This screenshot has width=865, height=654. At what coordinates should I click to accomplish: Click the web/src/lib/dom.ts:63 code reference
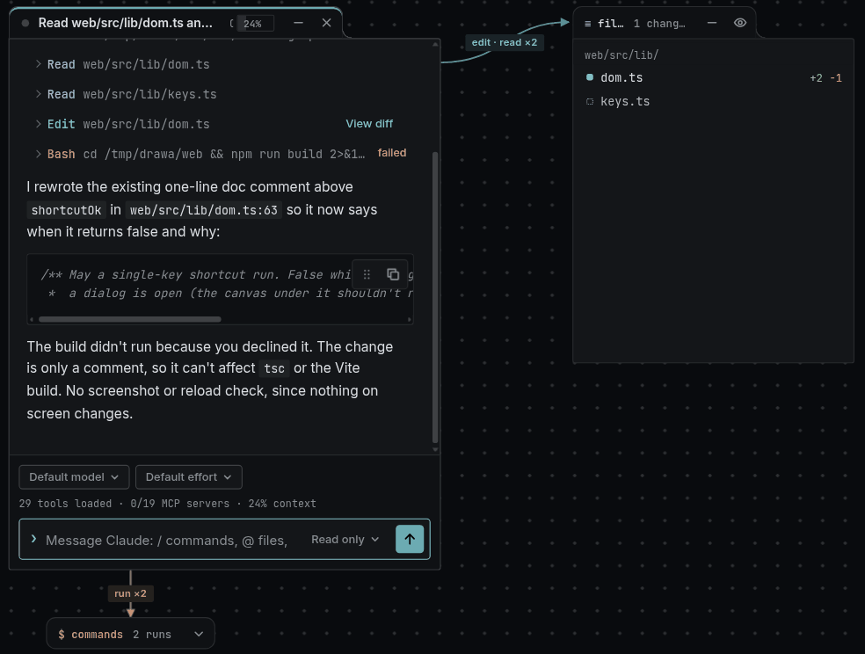(x=204, y=210)
